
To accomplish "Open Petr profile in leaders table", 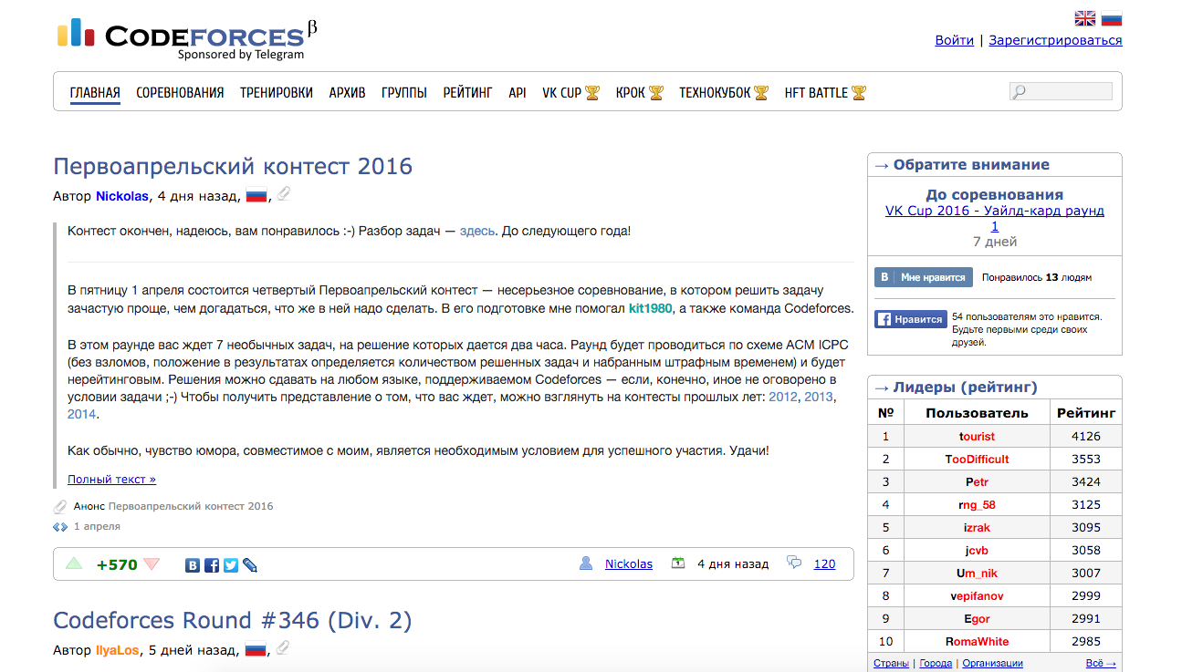I will [977, 481].
